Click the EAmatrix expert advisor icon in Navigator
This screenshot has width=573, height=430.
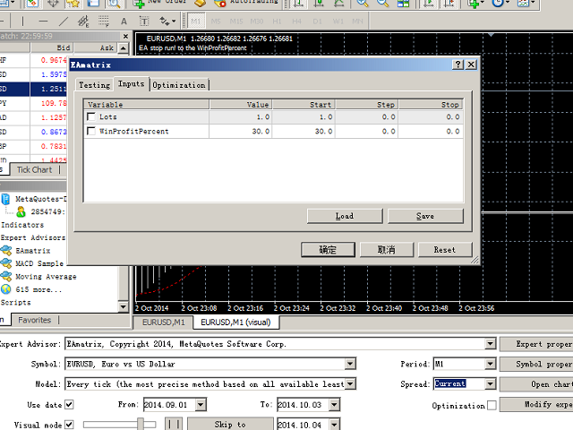click(x=6, y=251)
